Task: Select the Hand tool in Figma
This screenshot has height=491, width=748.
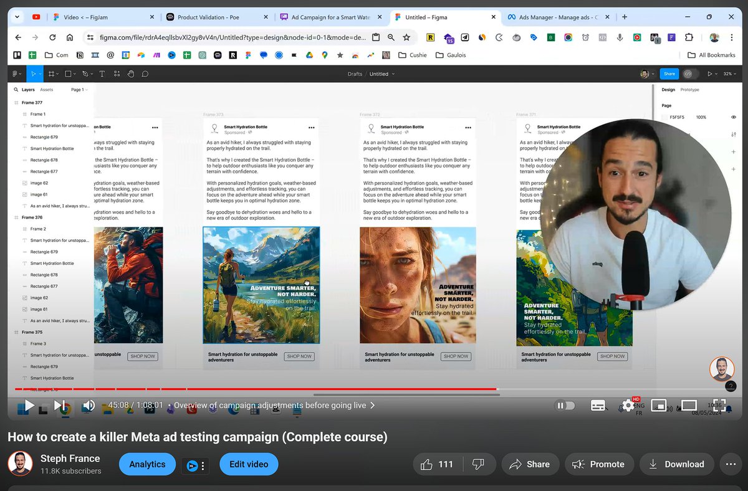Action: coord(131,74)
